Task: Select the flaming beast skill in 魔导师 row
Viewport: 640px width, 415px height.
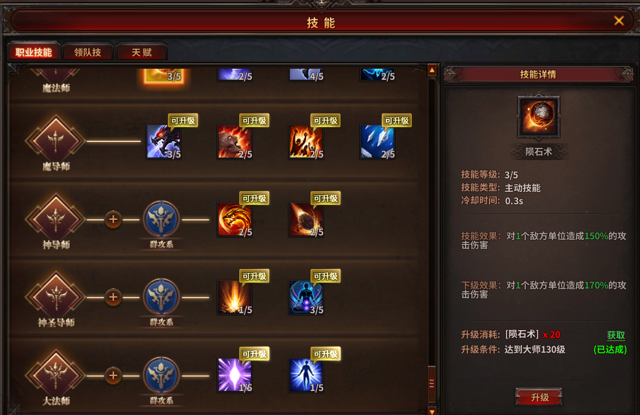Action: click(235, 141)
